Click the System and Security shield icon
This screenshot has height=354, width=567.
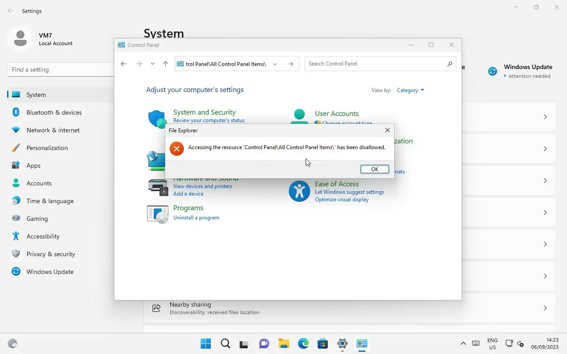[x=157, y=119]
